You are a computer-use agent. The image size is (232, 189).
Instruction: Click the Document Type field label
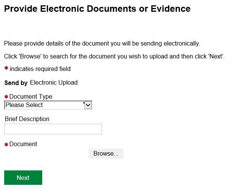pyautogui.click(x=31, y=96)
